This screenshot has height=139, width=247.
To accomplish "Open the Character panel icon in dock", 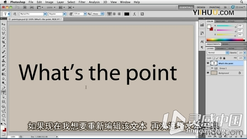I will pos(202,42).
